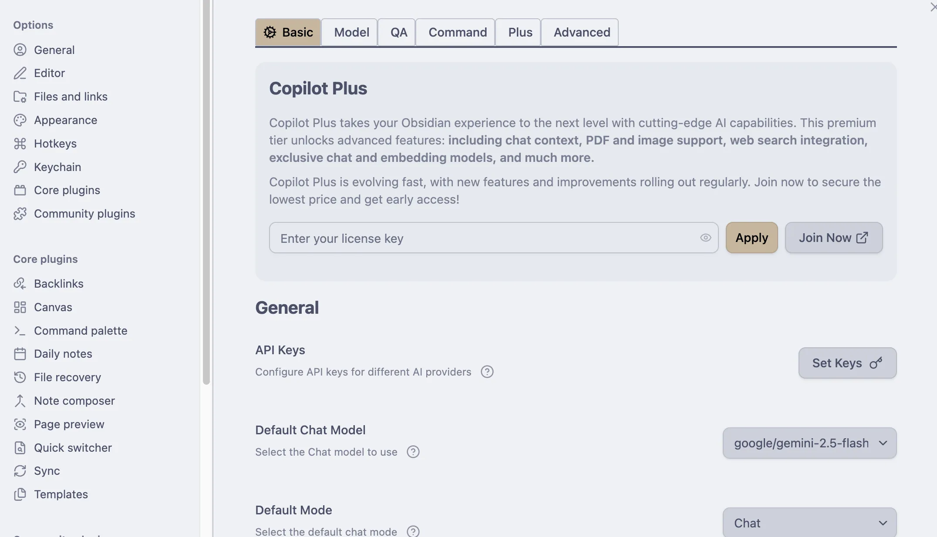Click the Keychain key icon

20,167
